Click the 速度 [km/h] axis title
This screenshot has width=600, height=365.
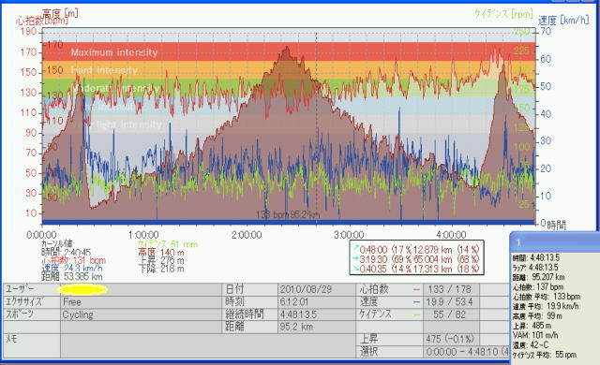[563, 20]
